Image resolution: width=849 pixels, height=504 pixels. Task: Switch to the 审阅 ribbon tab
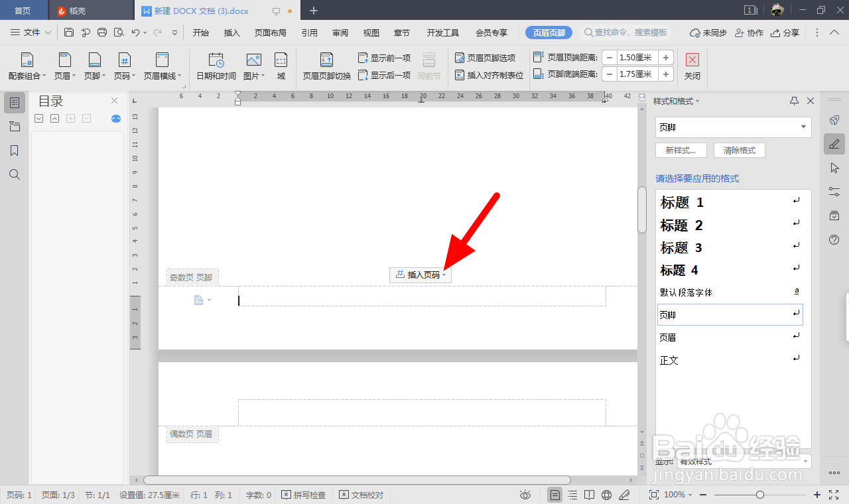(340, 32)
